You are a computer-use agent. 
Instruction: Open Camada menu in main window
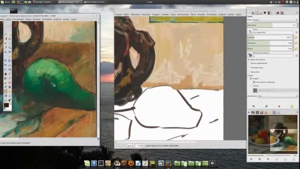tap(165, 15)
